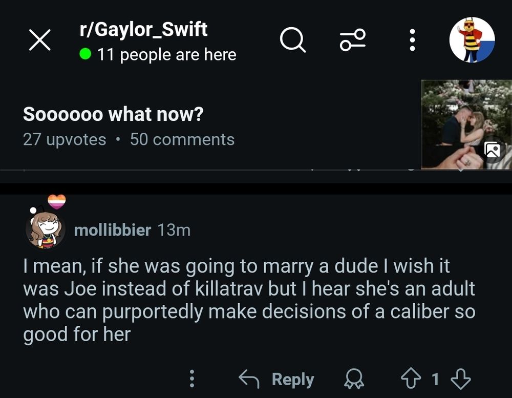
Task: Close the post with the X
Action: [x=39, y=41]
